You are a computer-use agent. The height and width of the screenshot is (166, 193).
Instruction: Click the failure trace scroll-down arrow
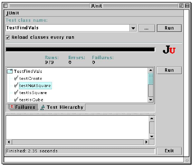[152, 136]
